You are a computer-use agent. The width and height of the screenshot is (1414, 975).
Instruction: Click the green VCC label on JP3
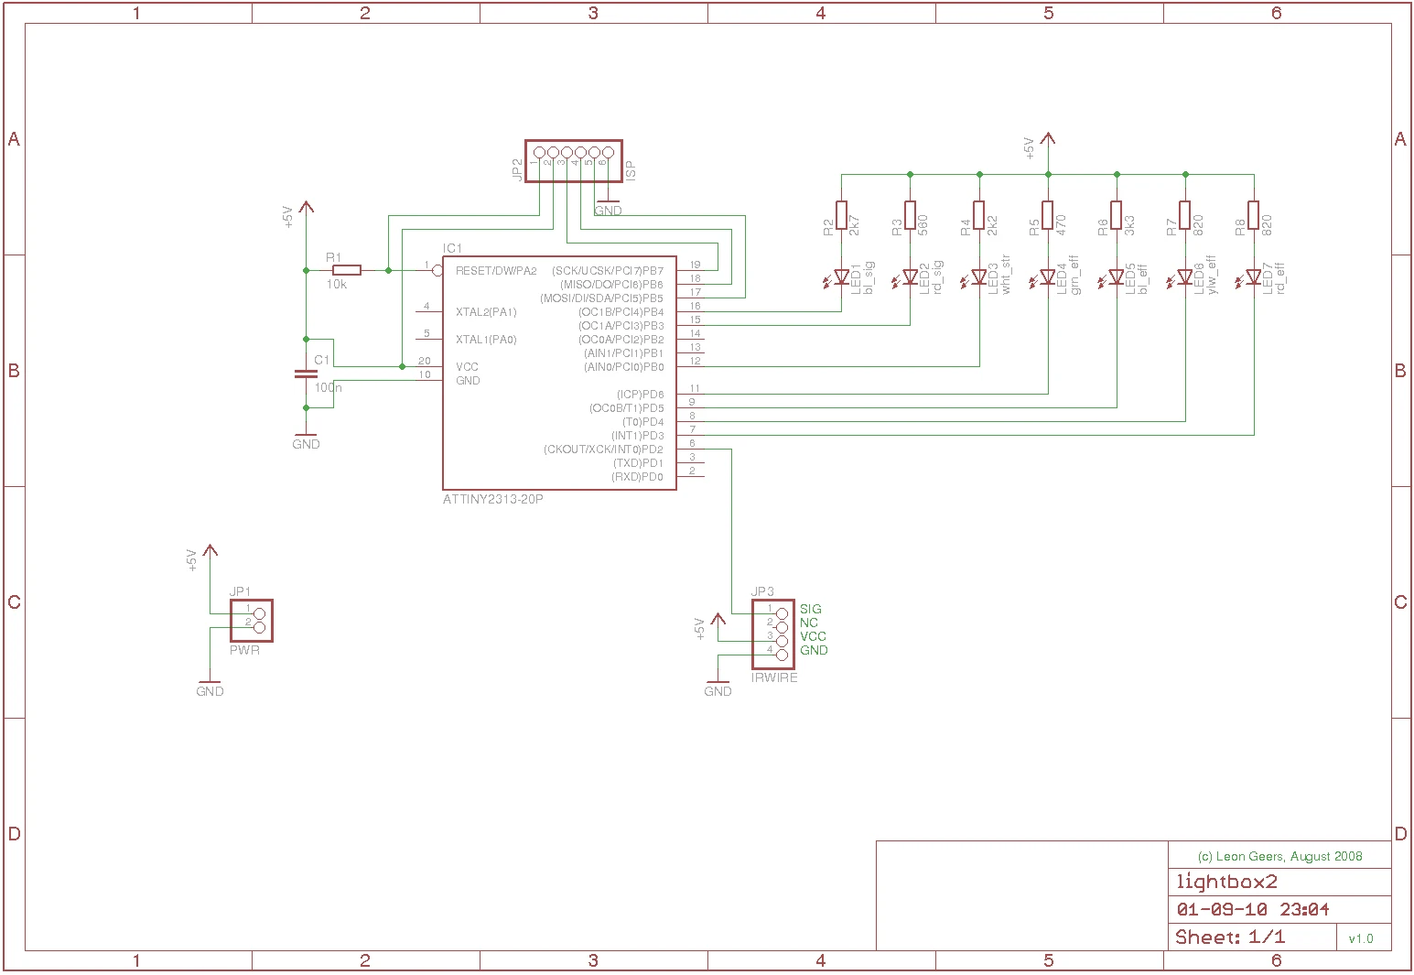[813, 636]
